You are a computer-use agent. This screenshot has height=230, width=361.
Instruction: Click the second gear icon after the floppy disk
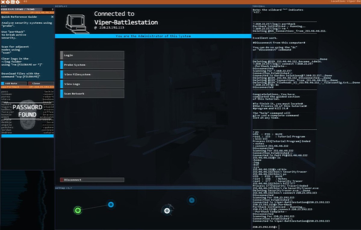pyautogui.click(x=18, y=2)
